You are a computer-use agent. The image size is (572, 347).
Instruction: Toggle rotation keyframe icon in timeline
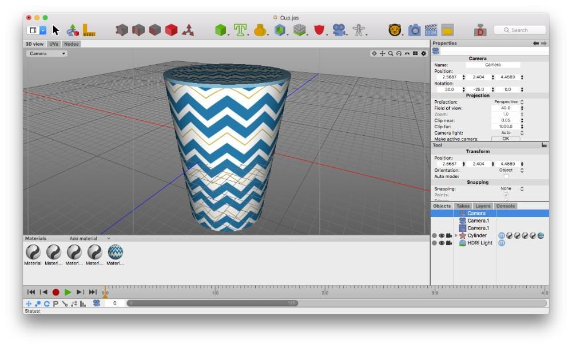[x=47, y=303]
